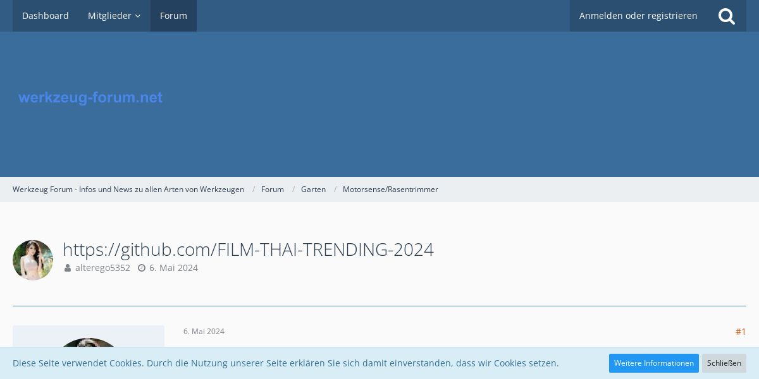Click thread date 6. Mai 2024 in the header
The width and height of the screenshot is (759, 379).
click(173, 268)
